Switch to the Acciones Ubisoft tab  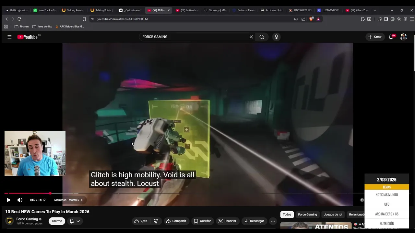click(272, 10)
